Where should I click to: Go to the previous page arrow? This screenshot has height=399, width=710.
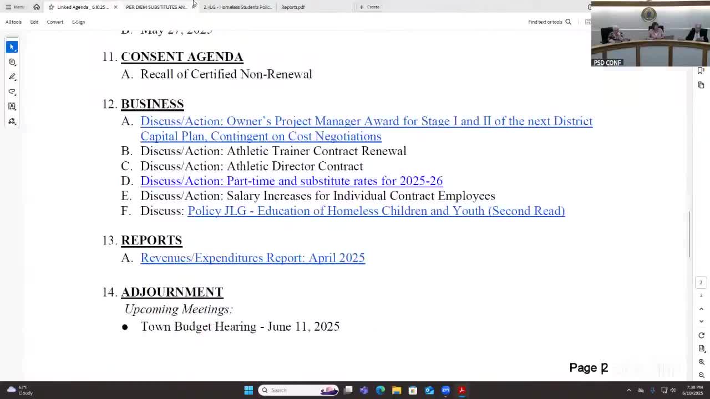pos(701,309)
